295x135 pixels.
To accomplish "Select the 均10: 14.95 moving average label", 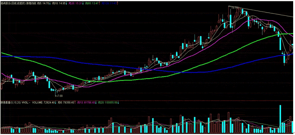I will pyautogui.click(x=59, y=3).
